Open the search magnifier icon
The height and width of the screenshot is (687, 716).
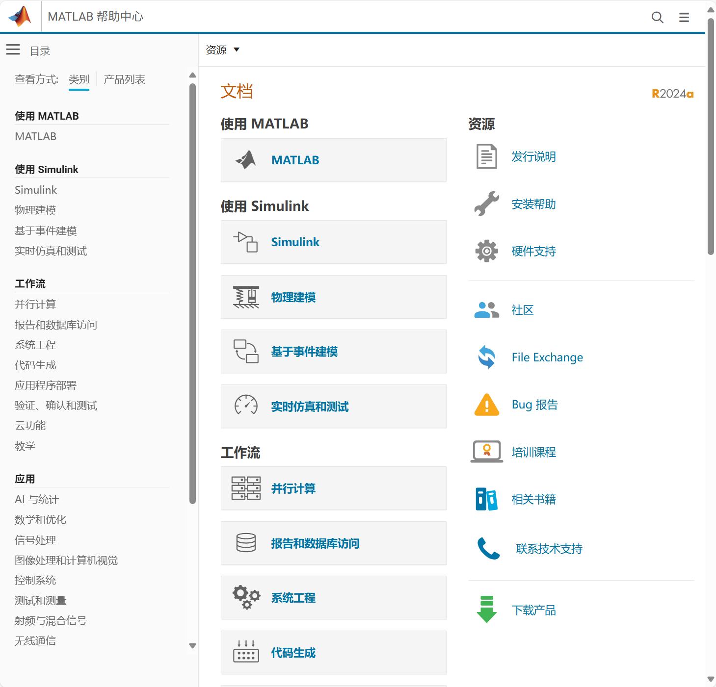pyautogui.click(x=657, y=18)
